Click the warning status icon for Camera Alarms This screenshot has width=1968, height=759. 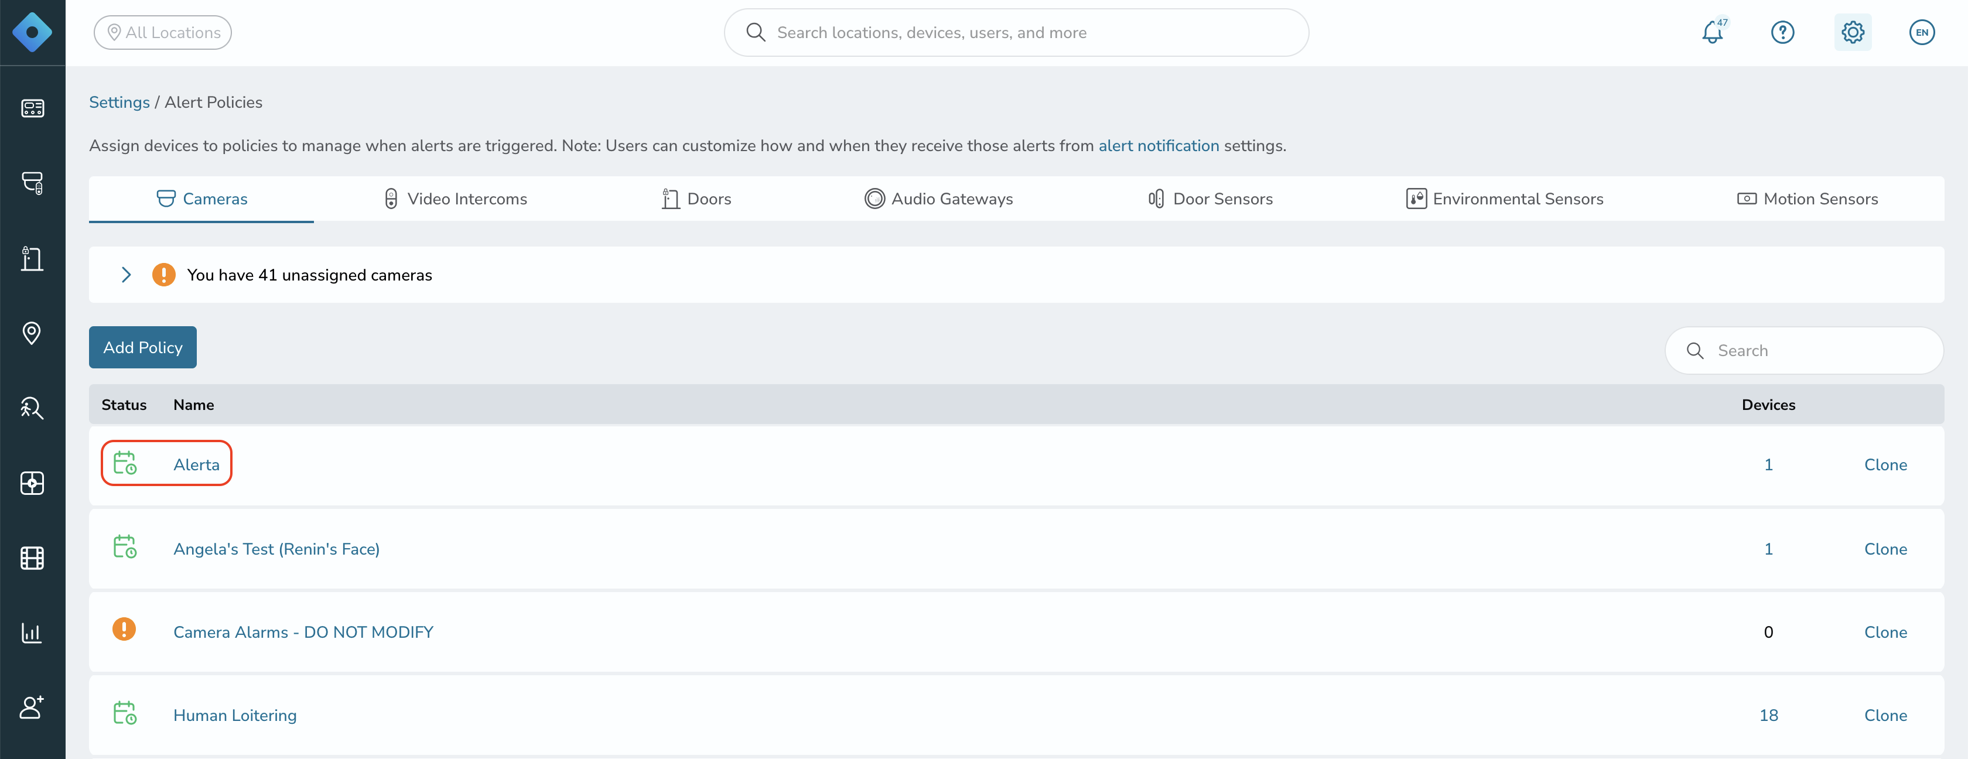124,629
